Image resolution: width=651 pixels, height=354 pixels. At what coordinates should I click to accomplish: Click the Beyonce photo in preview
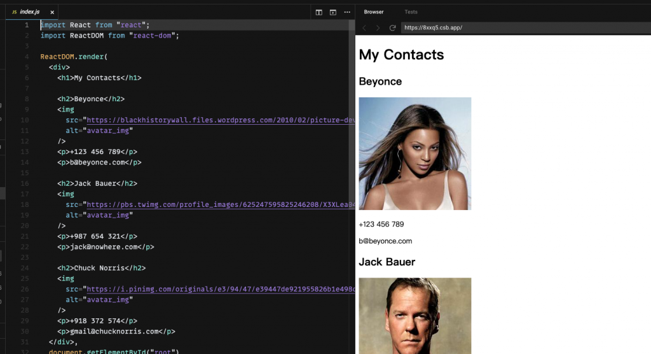(415, 153)
